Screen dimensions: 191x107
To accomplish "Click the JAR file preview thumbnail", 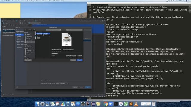I will [x=67, y=40].
